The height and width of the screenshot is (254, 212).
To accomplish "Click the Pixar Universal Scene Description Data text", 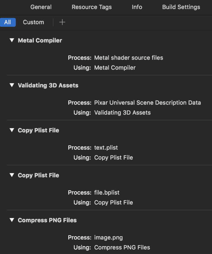I will click(147, 103).
